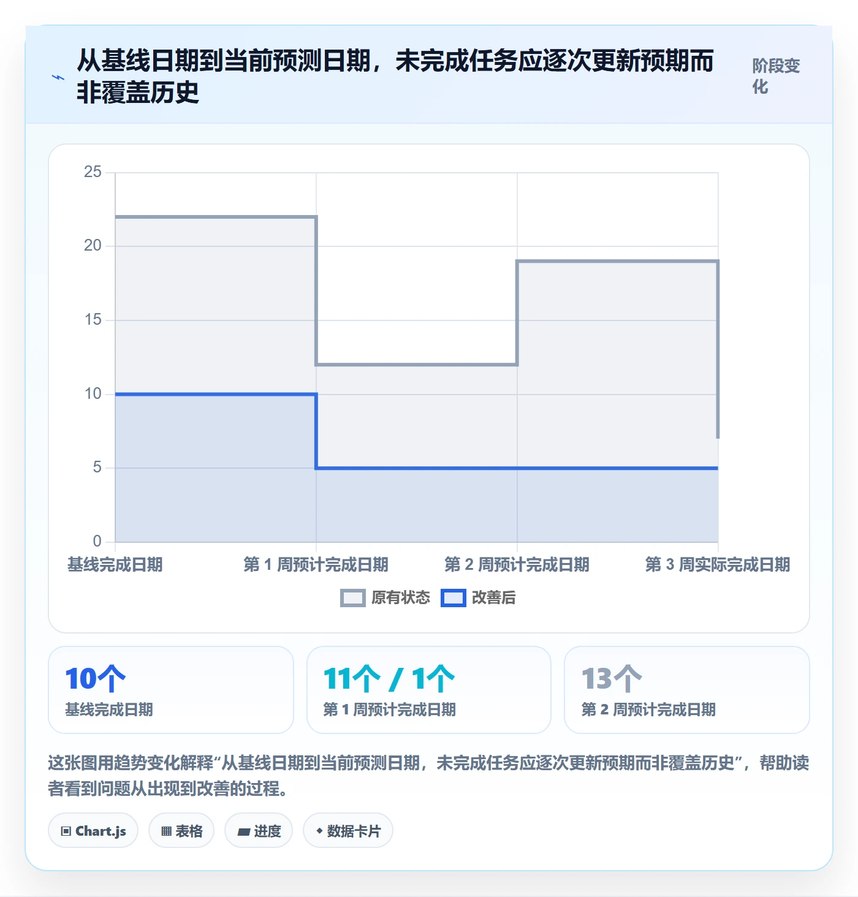
Task: Click the y-axis value 10
Action: click(x=93, y=394)
